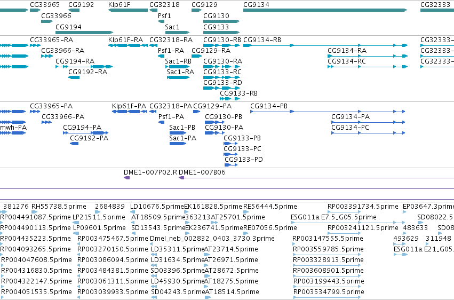Screen dimensions: 454x300
Task: Select the RH55738.5prime EST label
Action: (x=59, y=207)
